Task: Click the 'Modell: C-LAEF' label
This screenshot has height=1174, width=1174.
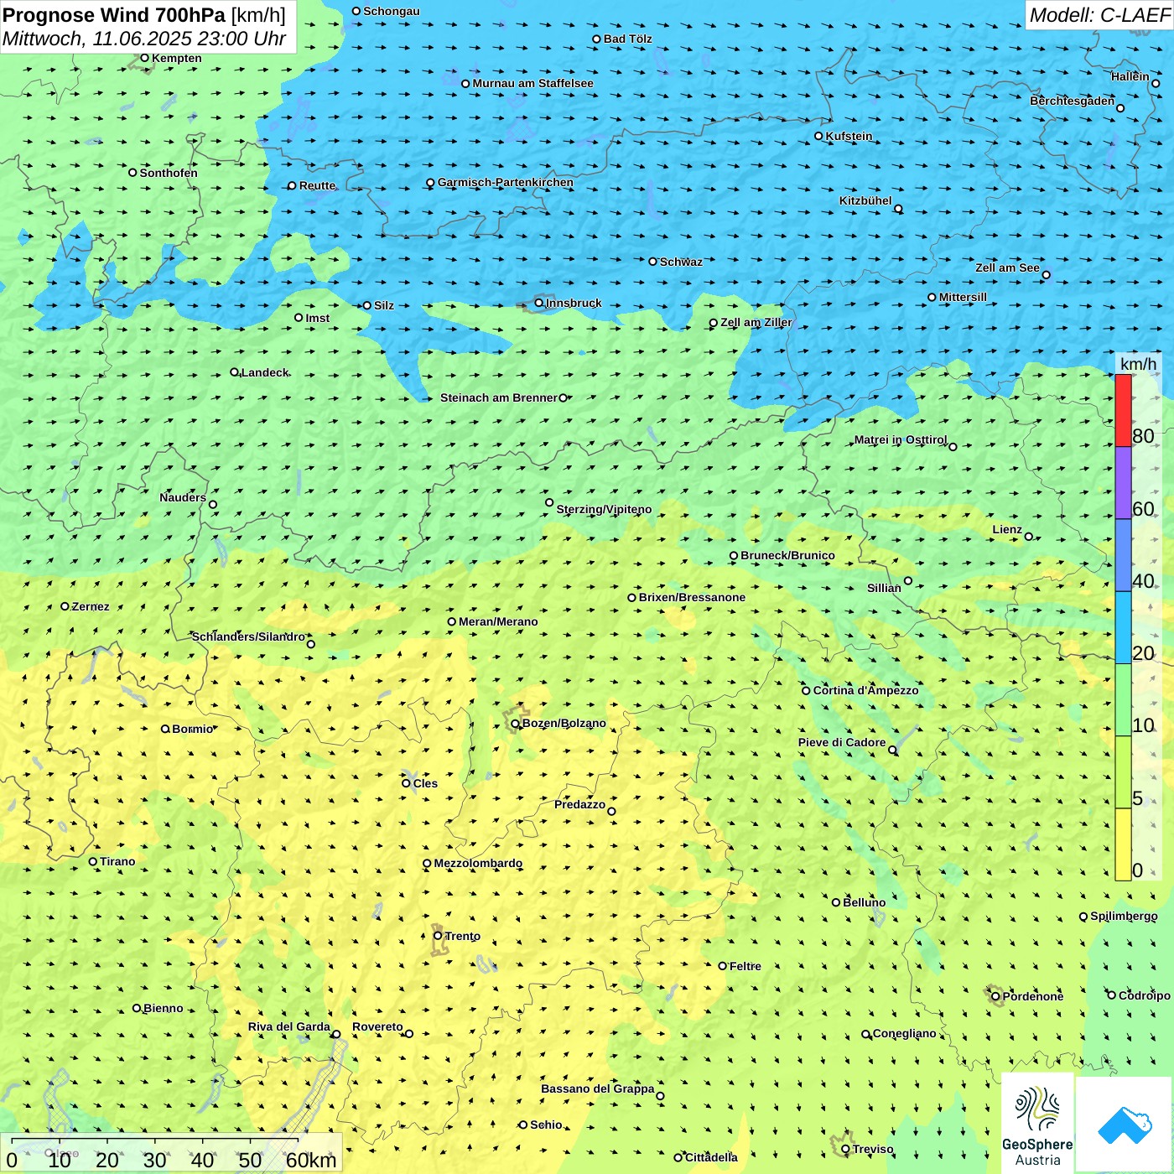Action: pyautogui.click(x=1099, y=15)
